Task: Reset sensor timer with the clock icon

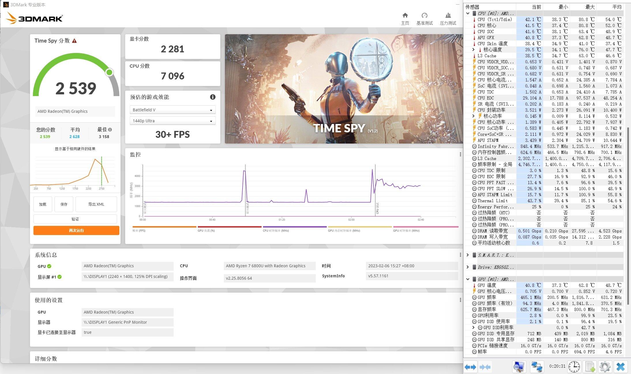Action: 574,367
